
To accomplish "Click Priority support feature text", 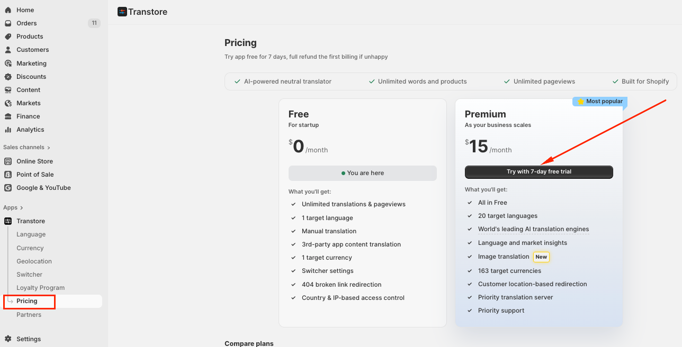I will (x=501, y=311).
